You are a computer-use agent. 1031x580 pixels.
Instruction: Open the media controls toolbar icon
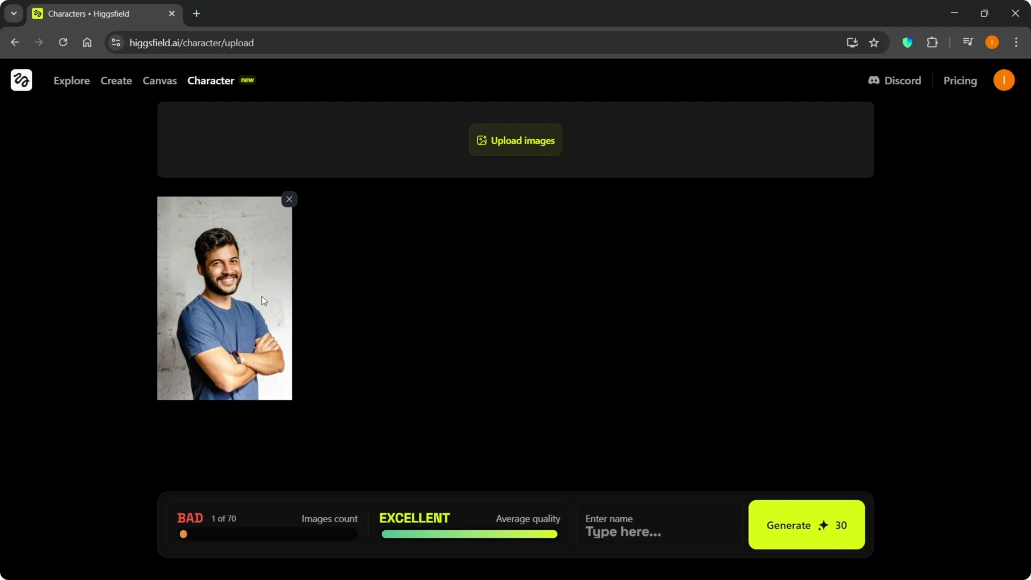click(968, 42)
